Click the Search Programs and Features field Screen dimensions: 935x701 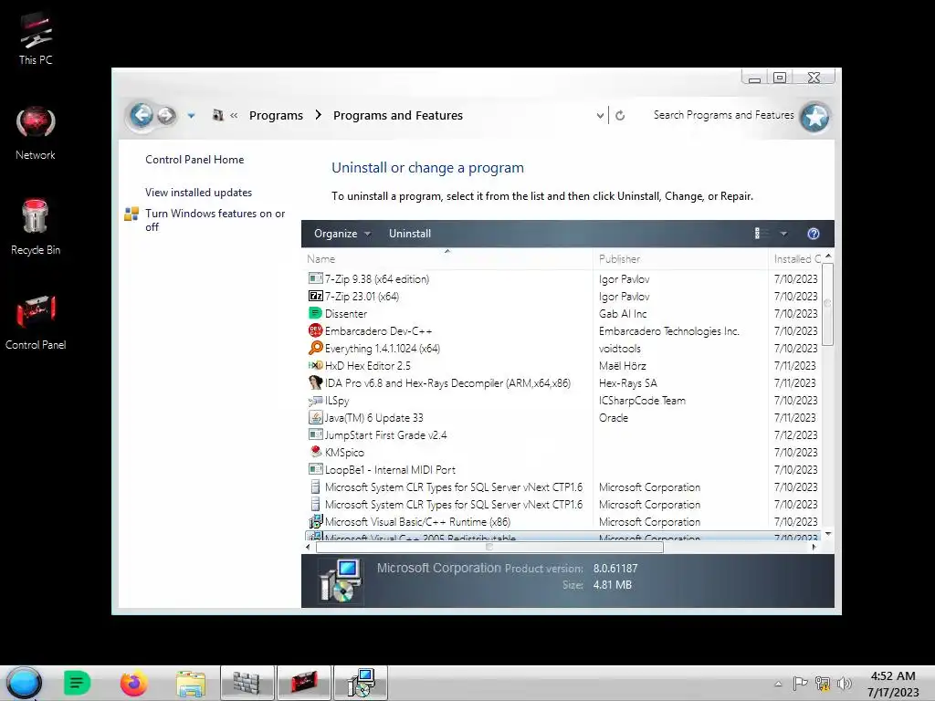pos(723,114)
